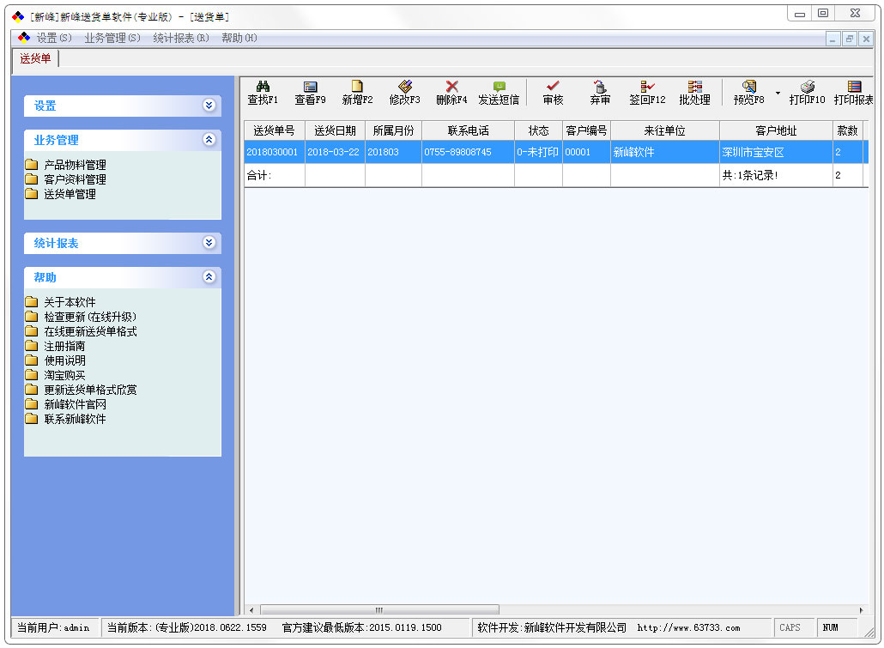884x648 pixels.
Task: Click the 共:1条记录! summary cell
Action: click(x=776, y=175)
